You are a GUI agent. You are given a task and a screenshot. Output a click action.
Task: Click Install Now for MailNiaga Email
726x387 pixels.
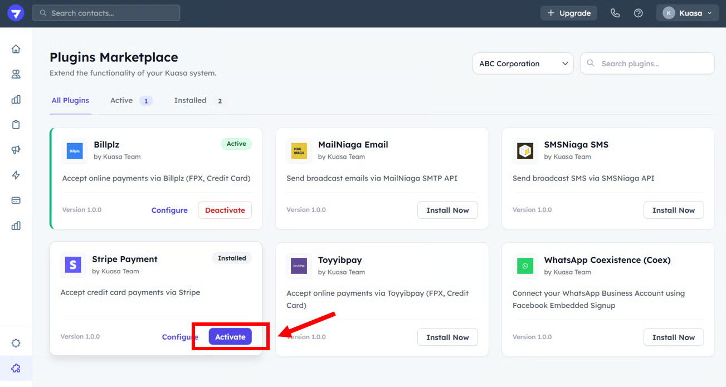[x=447, y=210]
